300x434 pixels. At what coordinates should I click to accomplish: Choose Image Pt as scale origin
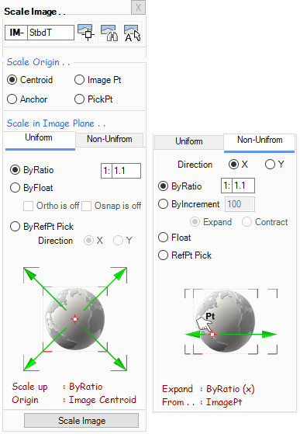[98, 80]
